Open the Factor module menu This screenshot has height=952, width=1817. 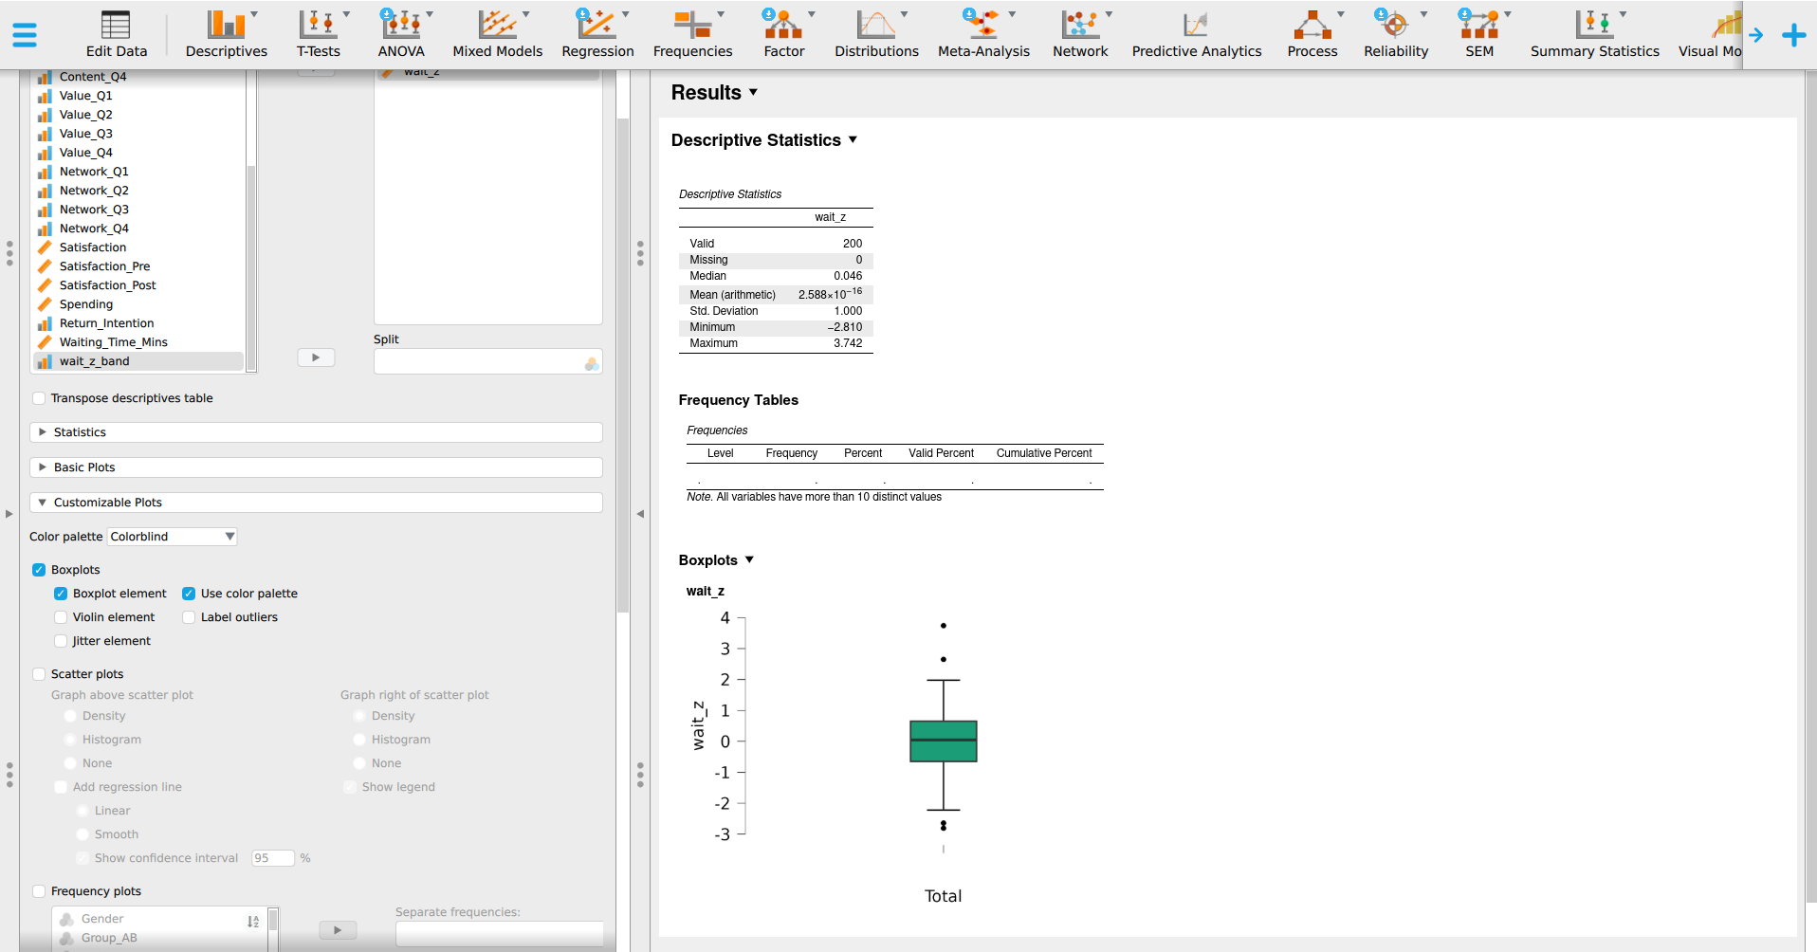coord(784,34)
